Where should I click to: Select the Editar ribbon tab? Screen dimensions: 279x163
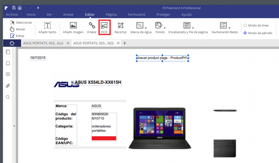(x=90, y=15)
